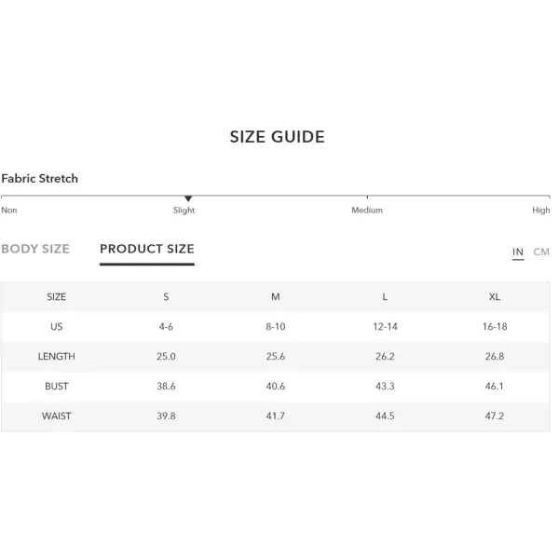Click the LENGTH row label
559x559 pixels.
point(56,357)
